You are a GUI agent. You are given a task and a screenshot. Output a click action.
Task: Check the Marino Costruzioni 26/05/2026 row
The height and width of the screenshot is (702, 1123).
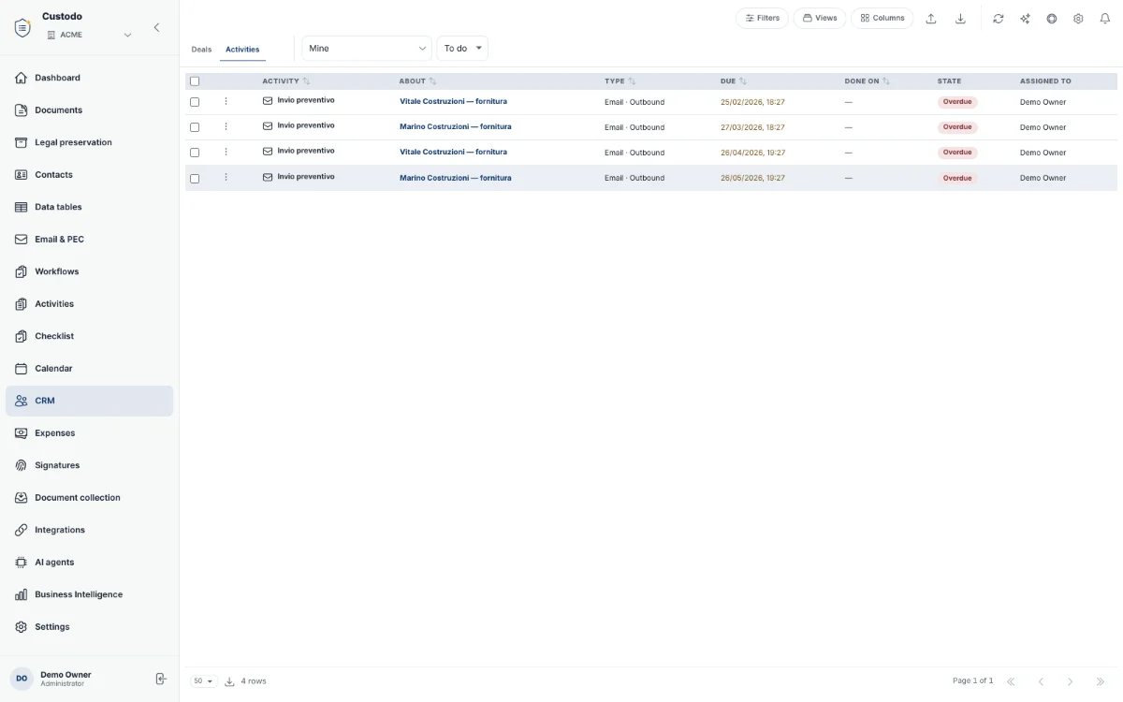(x=195, y=178)
